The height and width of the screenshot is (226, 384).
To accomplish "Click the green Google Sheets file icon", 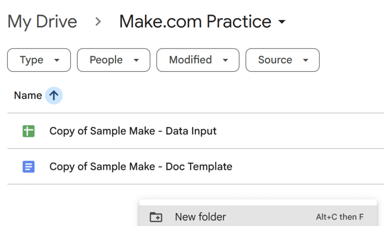I will [x=28, y=131].
